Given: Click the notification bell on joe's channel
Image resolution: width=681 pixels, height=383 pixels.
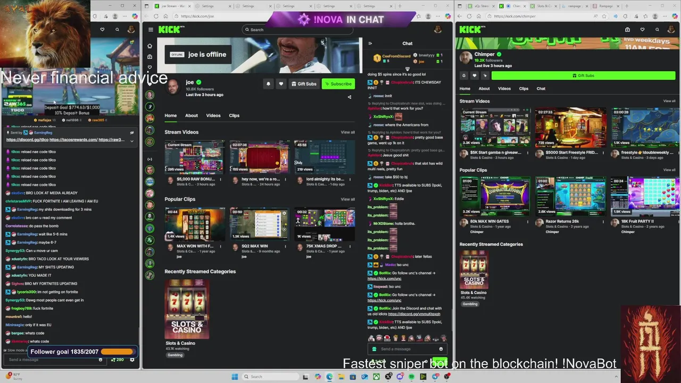Looking at the screenshot, I should [268, 84].
